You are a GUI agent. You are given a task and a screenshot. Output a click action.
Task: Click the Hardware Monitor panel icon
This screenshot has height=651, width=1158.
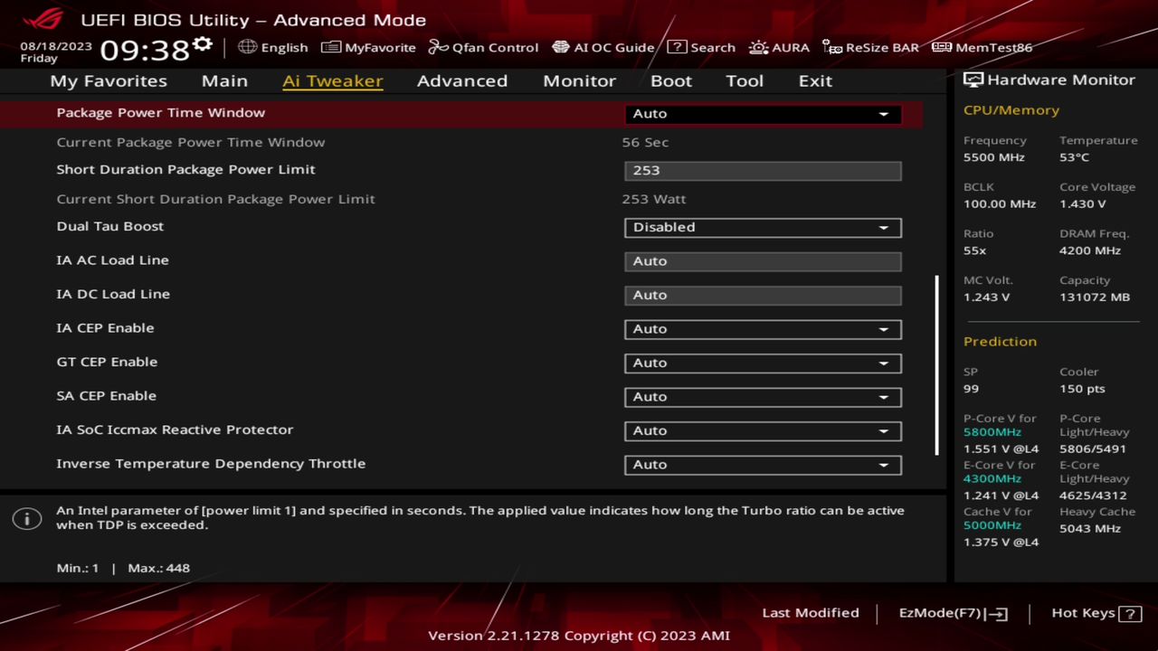tap(973, 80)
